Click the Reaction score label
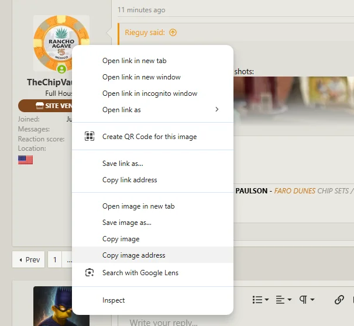 point(41,139)
